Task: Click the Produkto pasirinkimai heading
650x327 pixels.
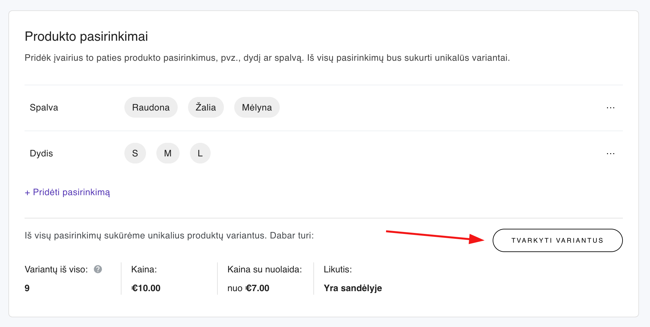Action: (86, 37)
